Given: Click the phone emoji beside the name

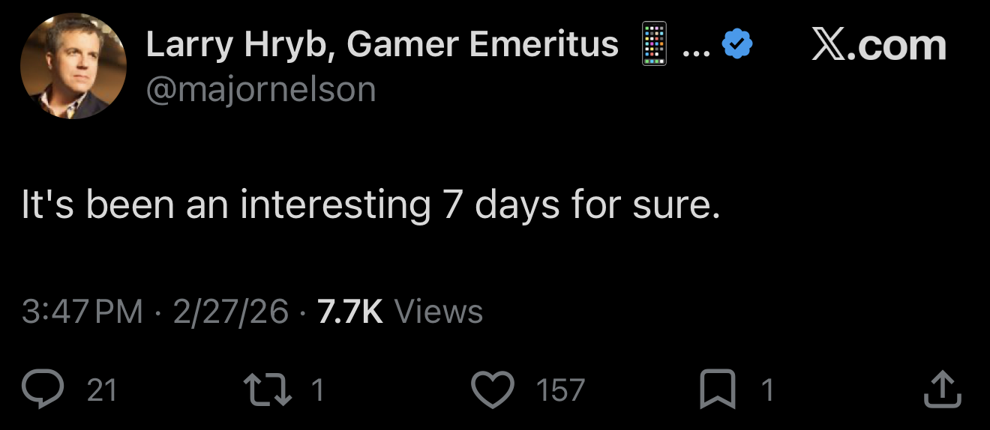Looking at the screenshot, I should [655, 45].
